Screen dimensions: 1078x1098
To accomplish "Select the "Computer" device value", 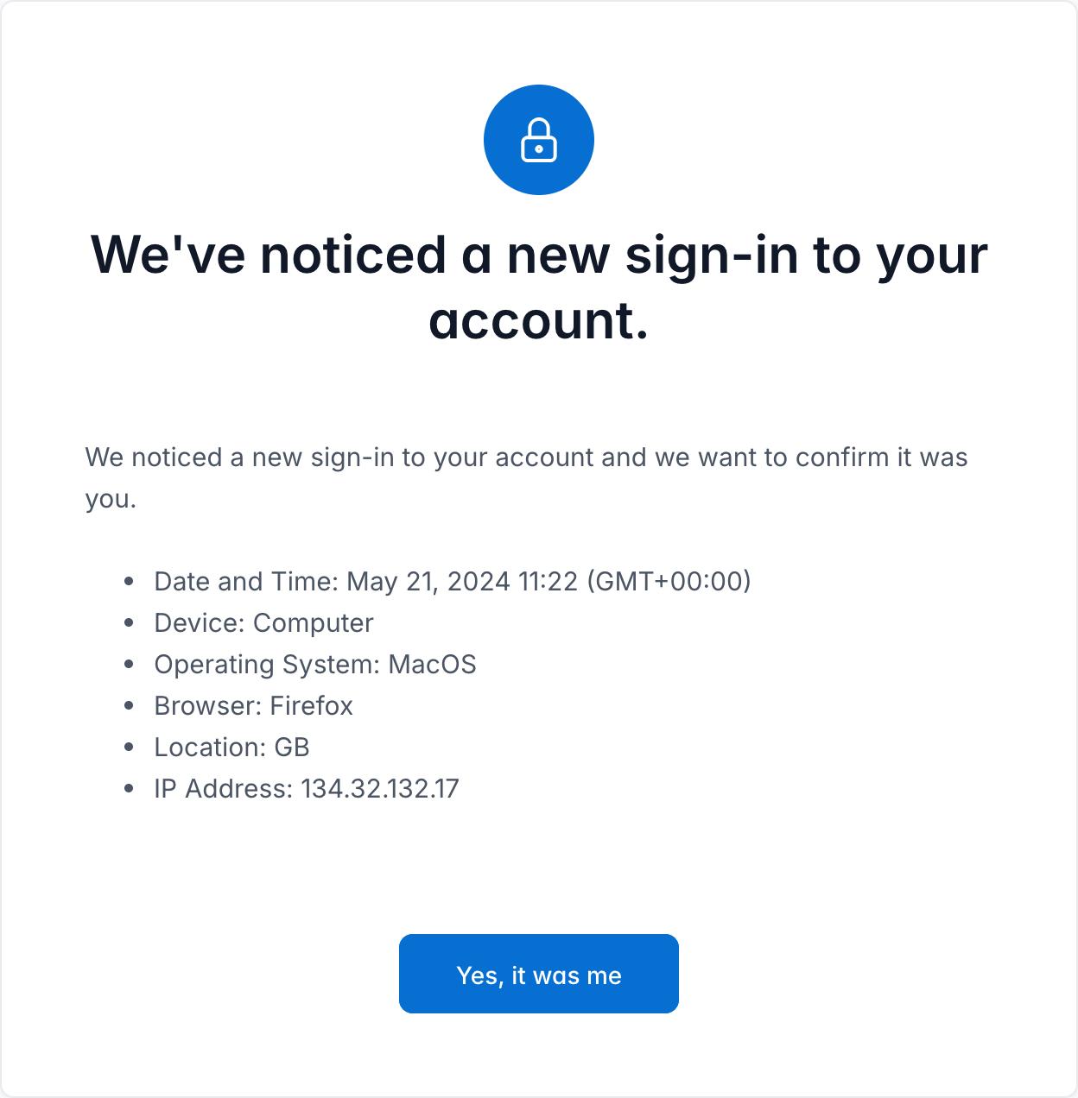I will coord(314,623).
